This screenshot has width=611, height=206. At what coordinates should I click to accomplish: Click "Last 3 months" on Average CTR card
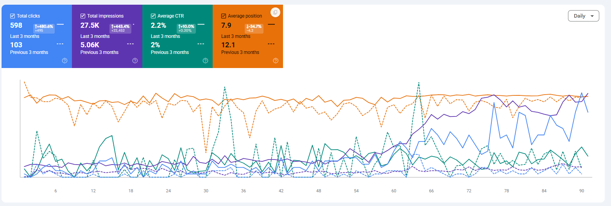[x=165, y=36]
